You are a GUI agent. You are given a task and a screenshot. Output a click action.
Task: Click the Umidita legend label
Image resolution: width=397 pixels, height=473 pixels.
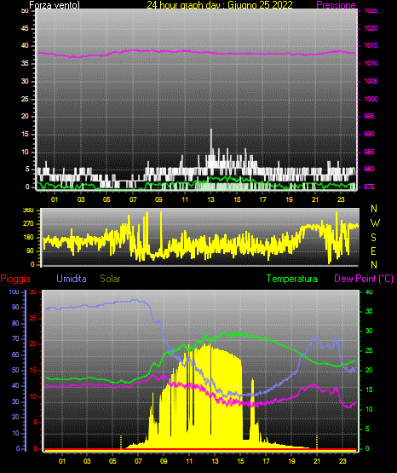click(72, 279)
